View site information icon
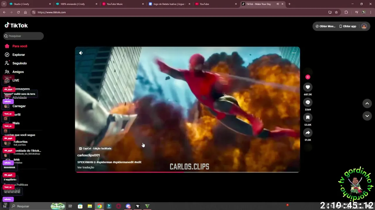This screenshot has height=210, width=375. [x=34, y=12]
